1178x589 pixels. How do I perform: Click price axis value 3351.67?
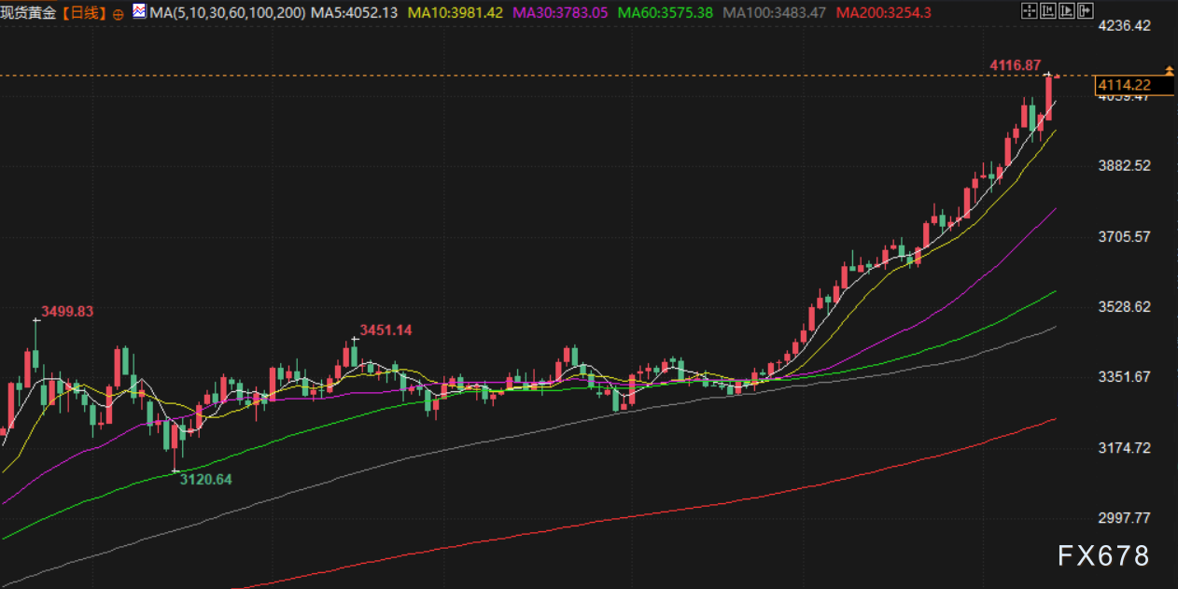coord(1125,376)
